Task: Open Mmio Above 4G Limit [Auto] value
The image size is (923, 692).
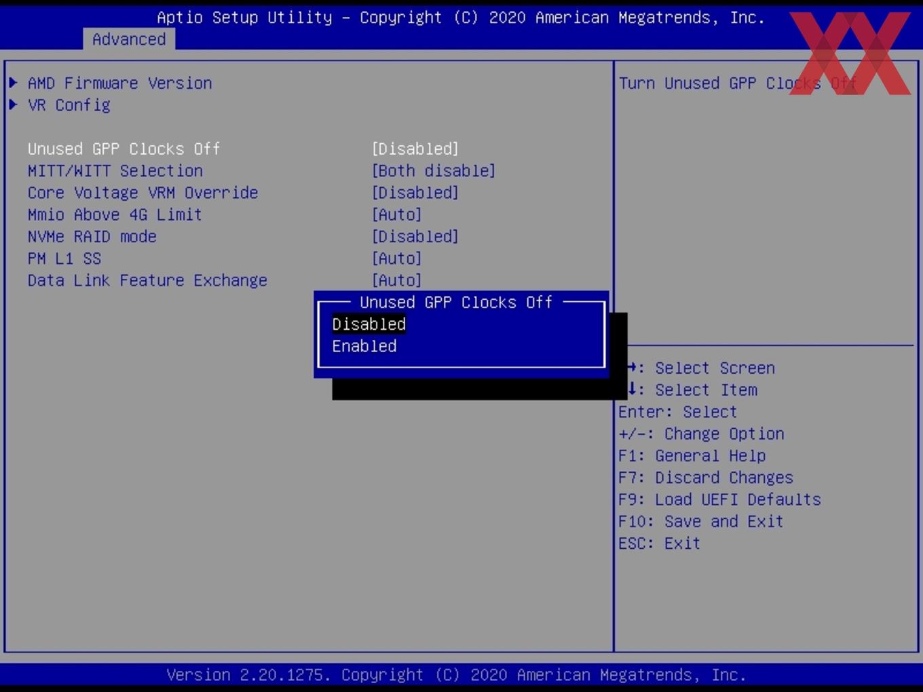Action: pyautogui.click(x=397, y=214)
